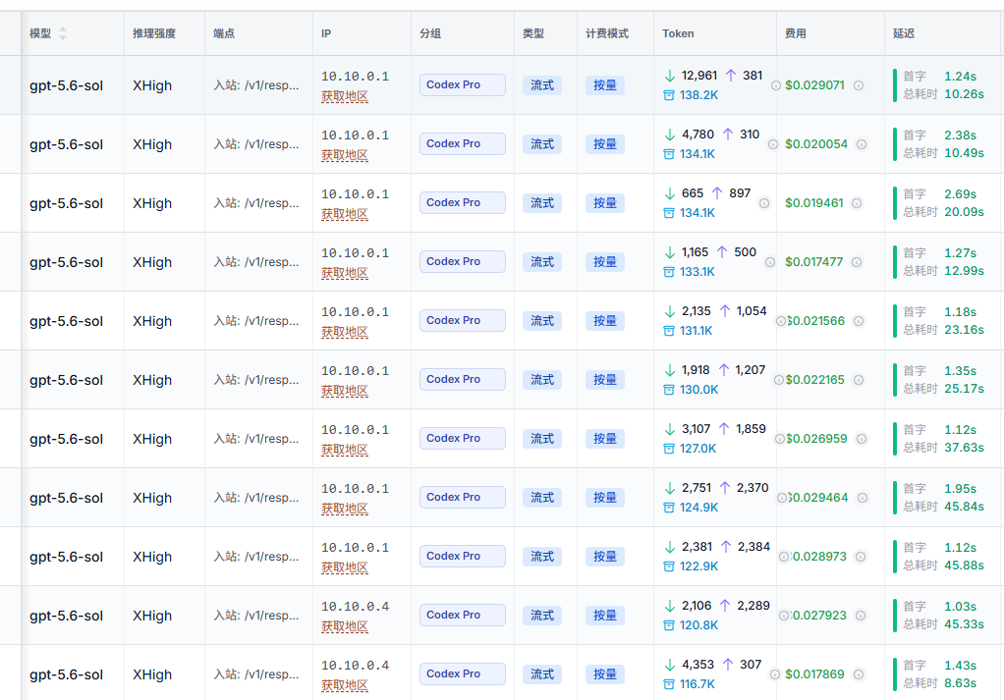Click the 推理强度 column header
The width and height of the screenshot is (1004, 700).
(153, 33)
